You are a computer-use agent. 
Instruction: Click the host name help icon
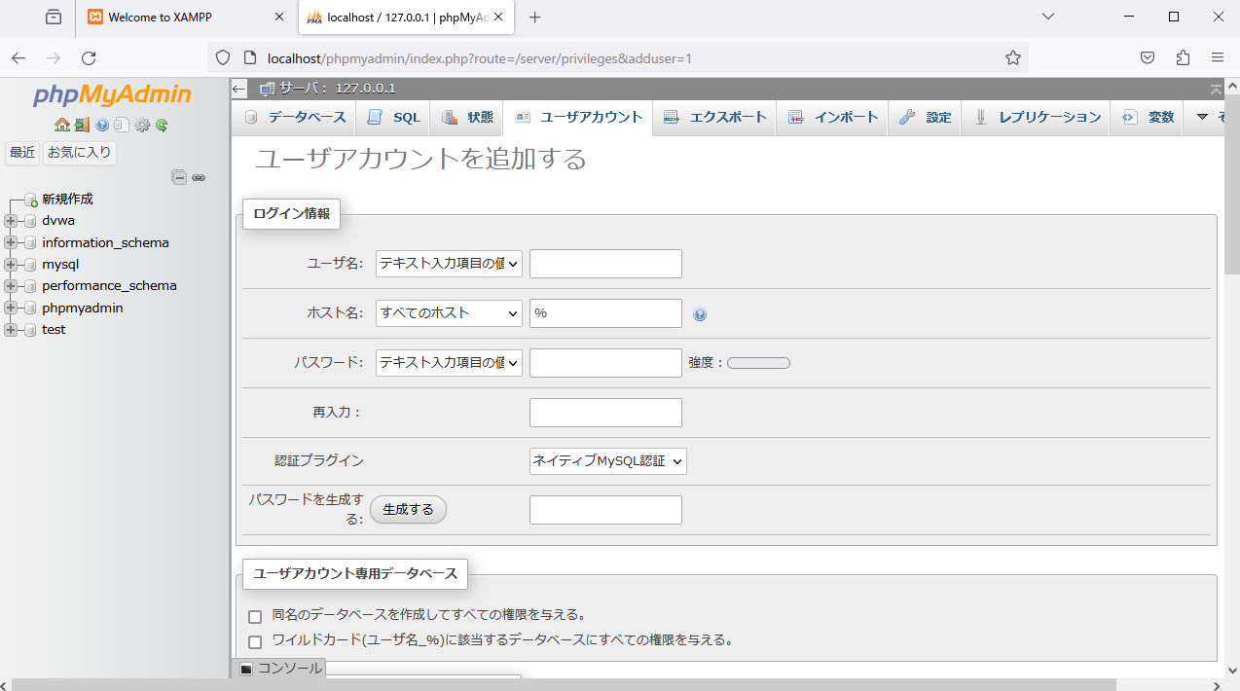(x=700, y=314)
